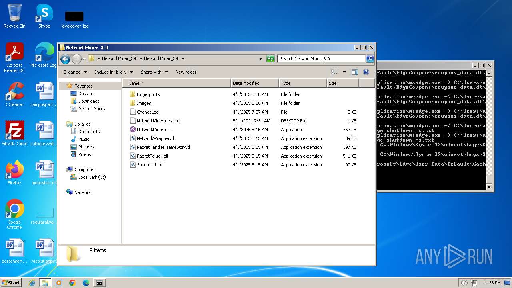Refresh the folder with the green arrows button
The image size is (512, 288).
pyautogui.click(x=270, y=59)
